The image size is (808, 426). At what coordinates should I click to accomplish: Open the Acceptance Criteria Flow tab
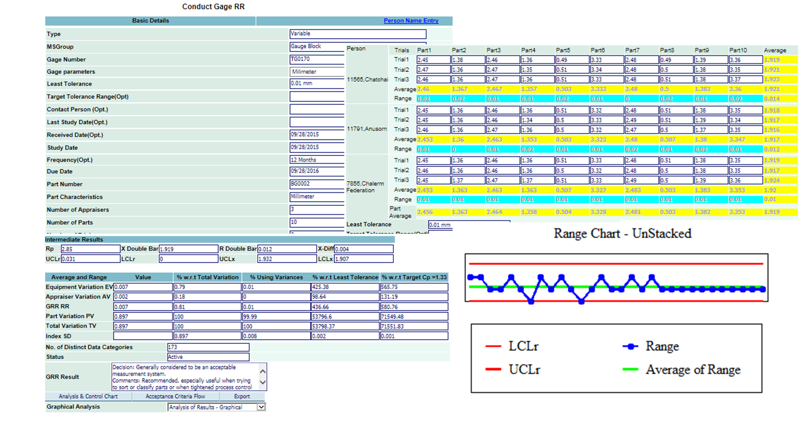point(175,396)
